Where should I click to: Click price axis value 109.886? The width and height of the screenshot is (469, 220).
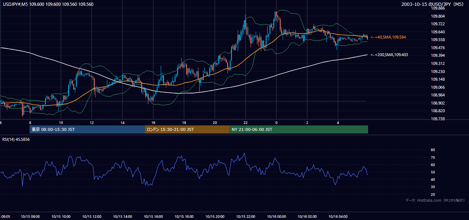tap(437, 8)
